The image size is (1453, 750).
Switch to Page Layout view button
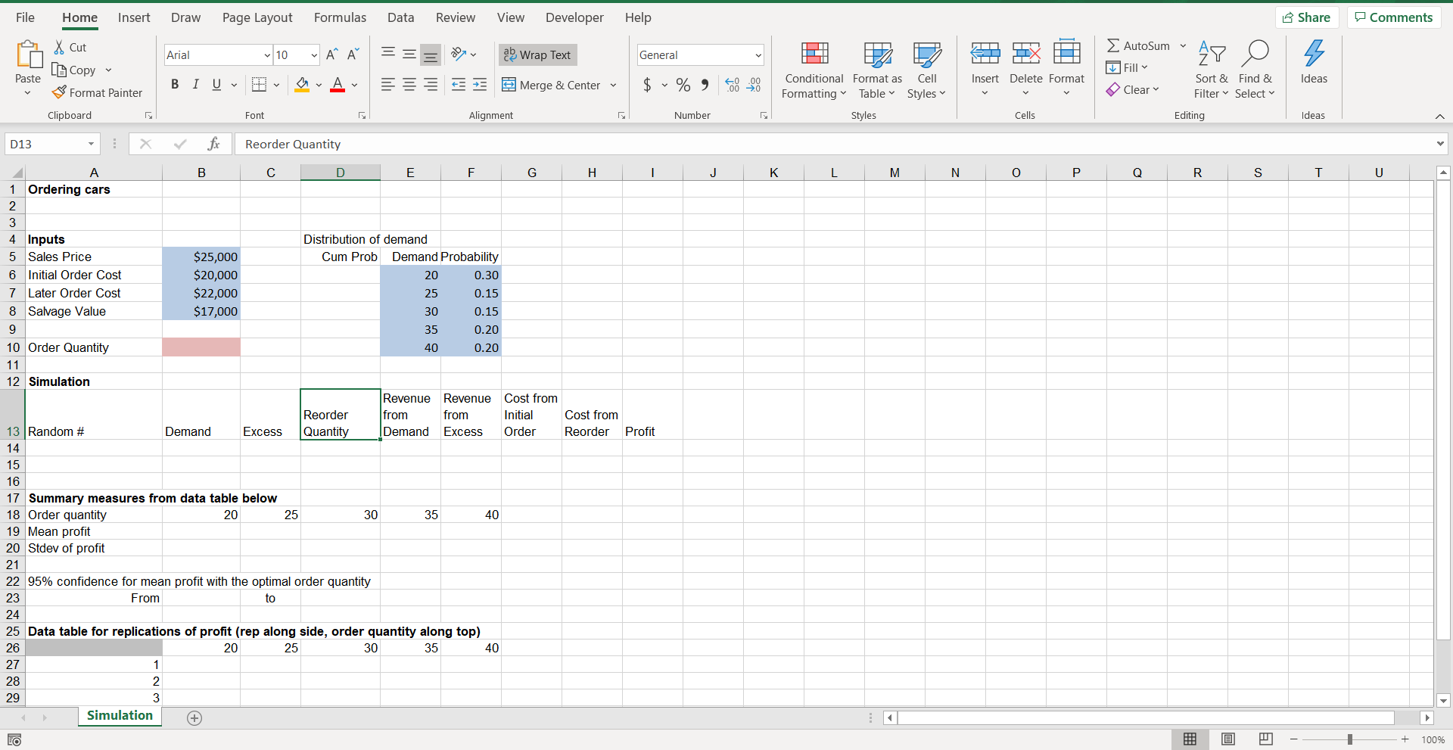(1228, 739)
